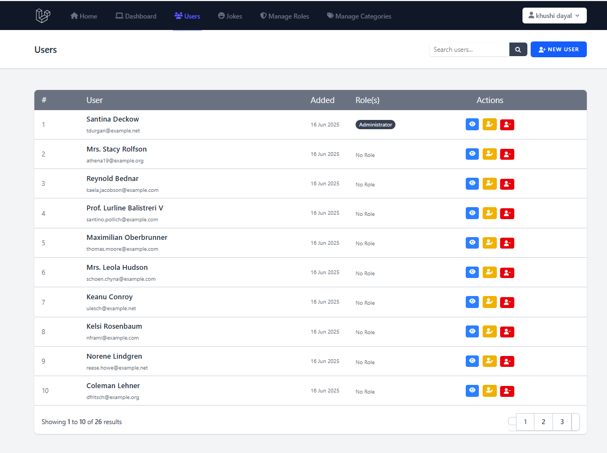The image size is (607, 453).
Task: Show details for Prof. Lurline Balistreri V
Action: click(x=472, y=213)
